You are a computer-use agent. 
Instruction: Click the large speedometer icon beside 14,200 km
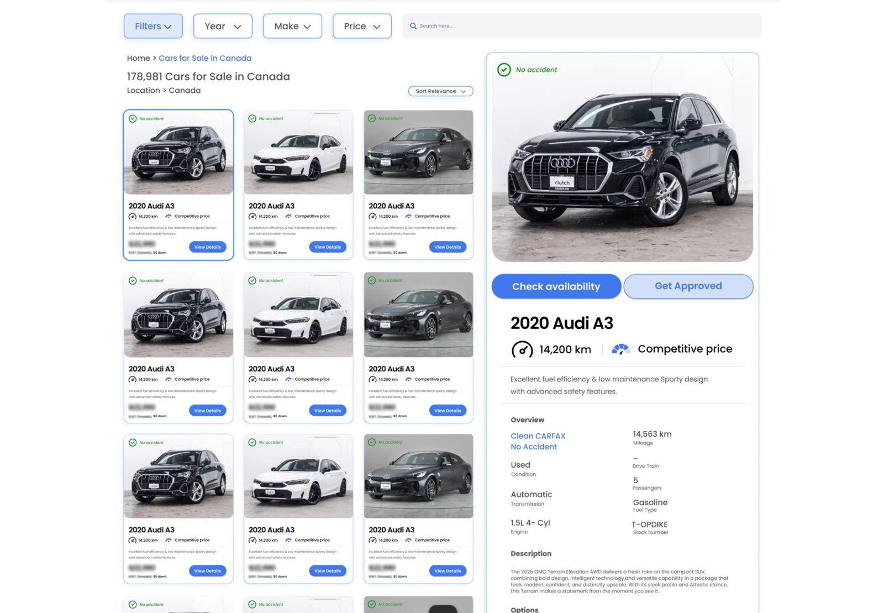click(522, 349)
